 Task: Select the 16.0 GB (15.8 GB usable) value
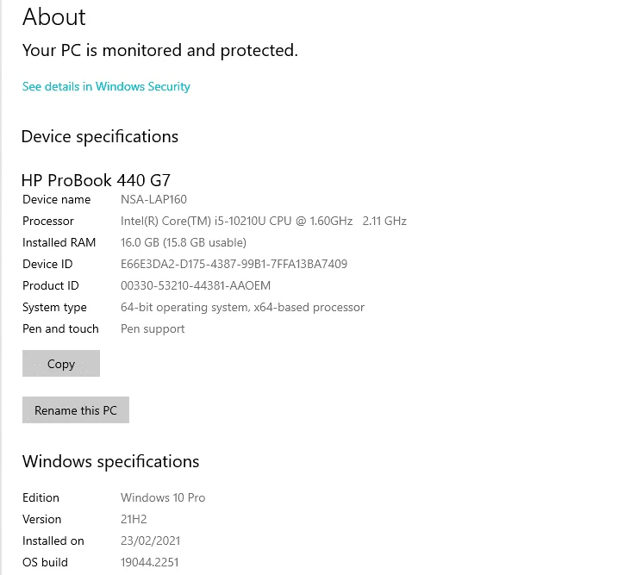pos(184,242)
